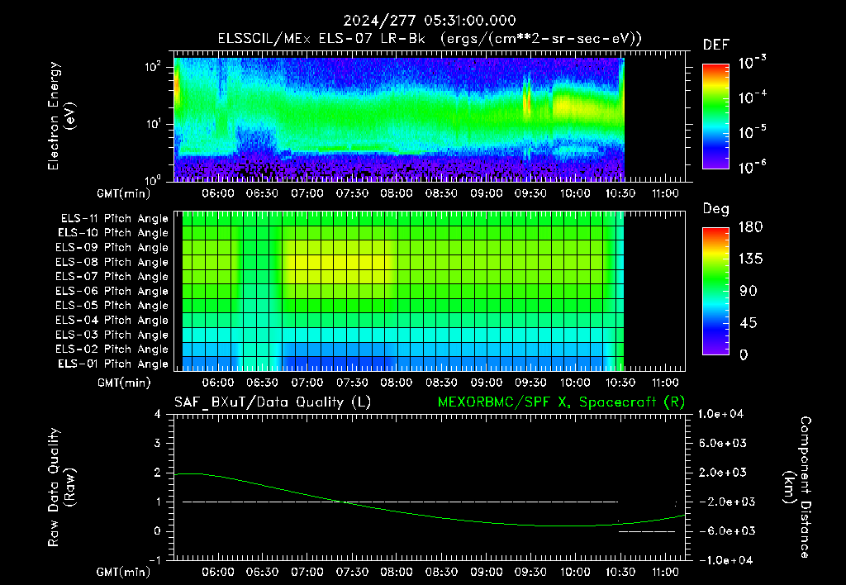Viewport: 846px width, 585px height.
Task: Click the white data quality line at level 1
Action: (x=400, y=502)
